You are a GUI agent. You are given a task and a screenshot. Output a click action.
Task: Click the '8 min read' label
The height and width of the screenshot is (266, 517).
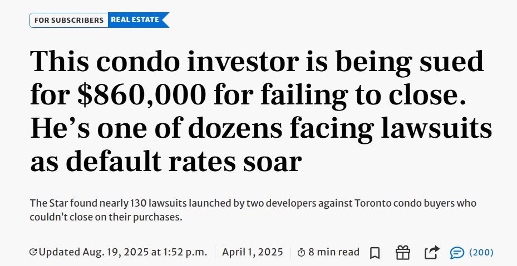coord(334,253)
